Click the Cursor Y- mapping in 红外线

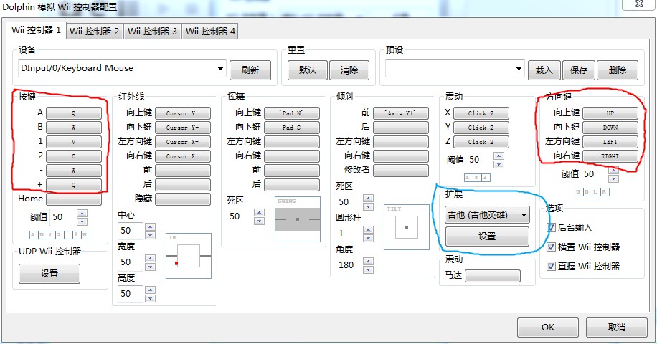[x=183, y=113]
